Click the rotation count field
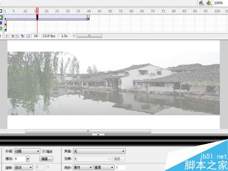The width and height of the screenshot is (228, 171). point(41,167)
